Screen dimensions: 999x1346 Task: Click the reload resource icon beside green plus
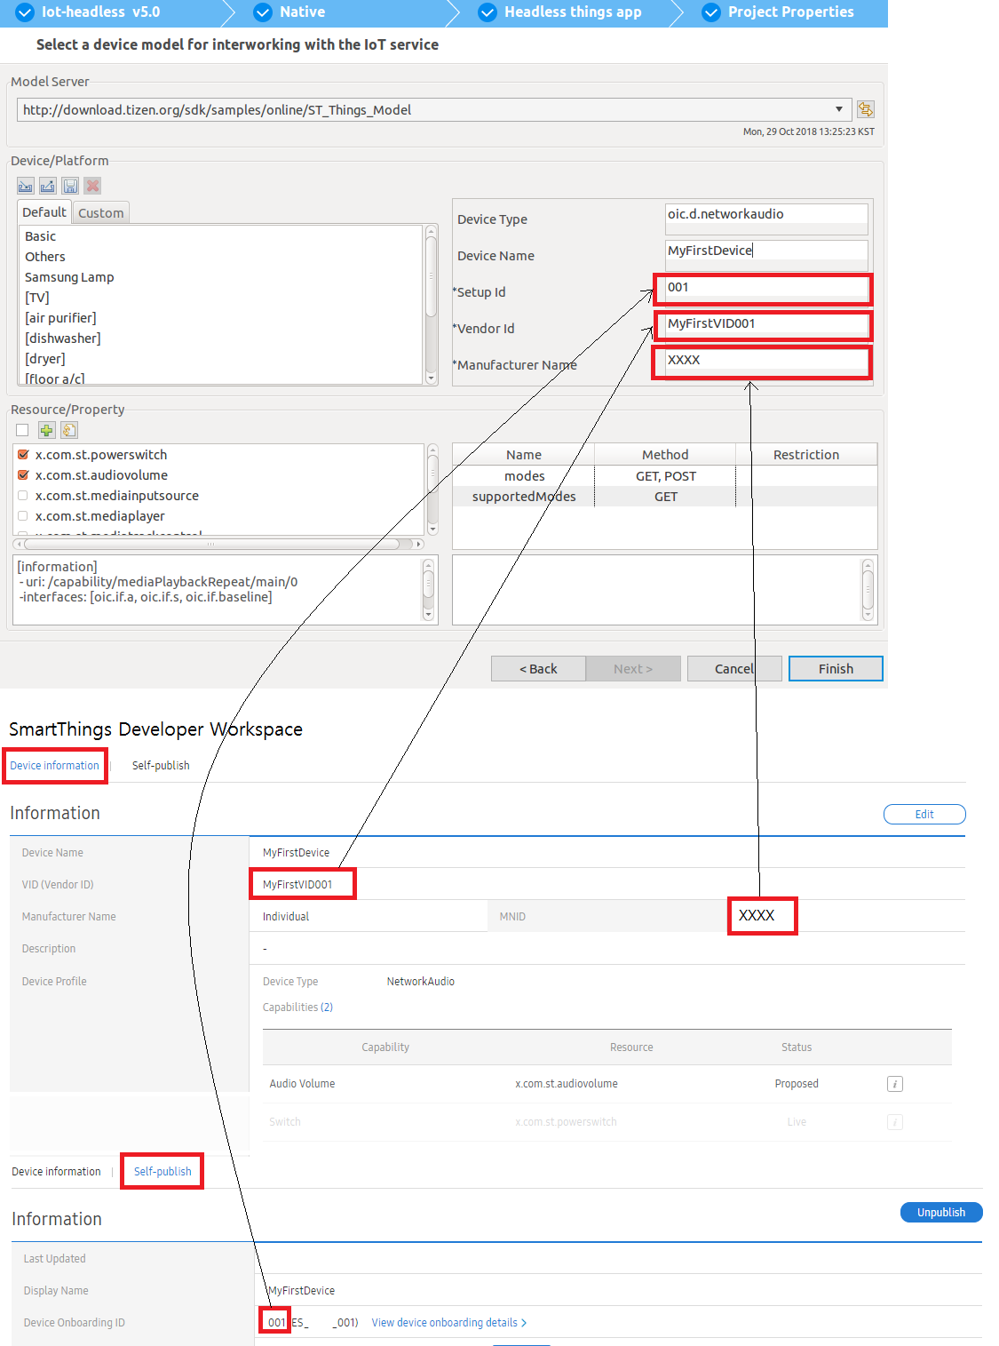[x=69, y=430]
